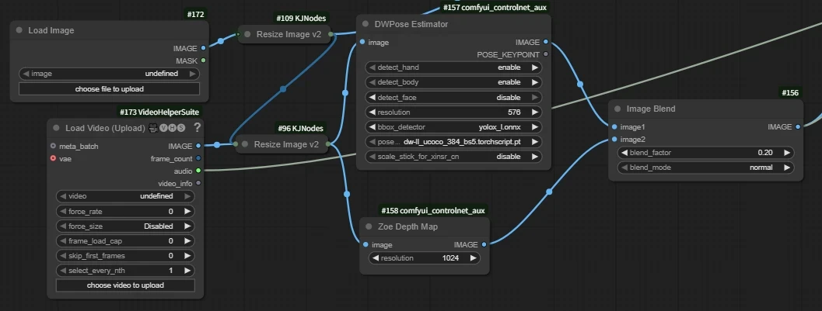Click the upper Resize Image v2 node title

[x=288, y=34]
